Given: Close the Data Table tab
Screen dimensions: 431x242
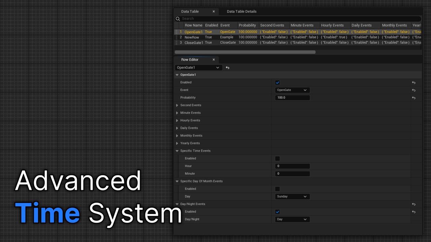Looking at the screenshot, I should pyautogui.click(x=213, y=11).
